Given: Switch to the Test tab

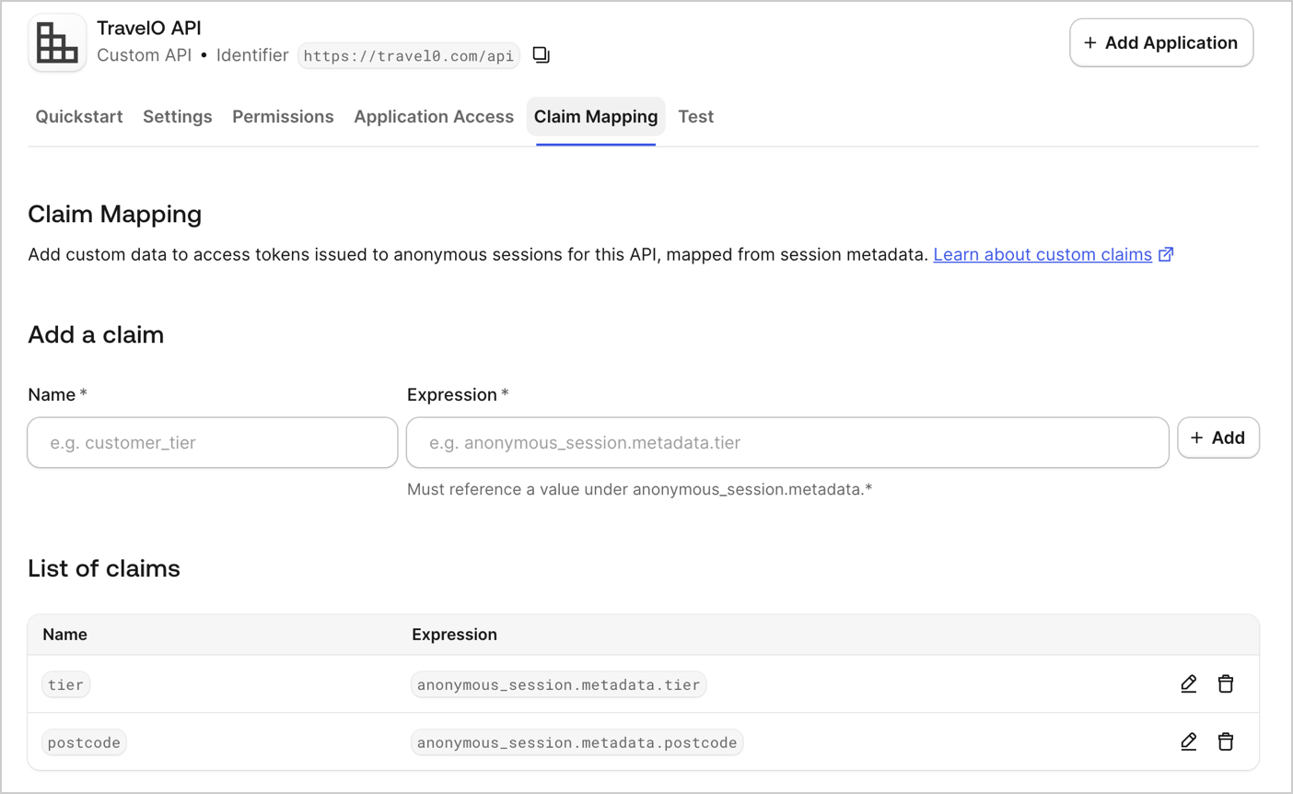Looking at the screenshot, I should [x=696, y=117].
